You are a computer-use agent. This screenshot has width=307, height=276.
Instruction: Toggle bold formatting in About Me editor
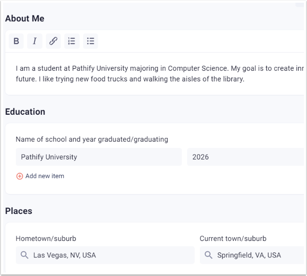[16, 41]
